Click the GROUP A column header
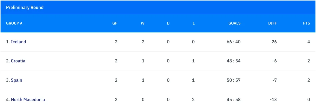This screenshot has width=316, height=109. 14,23
